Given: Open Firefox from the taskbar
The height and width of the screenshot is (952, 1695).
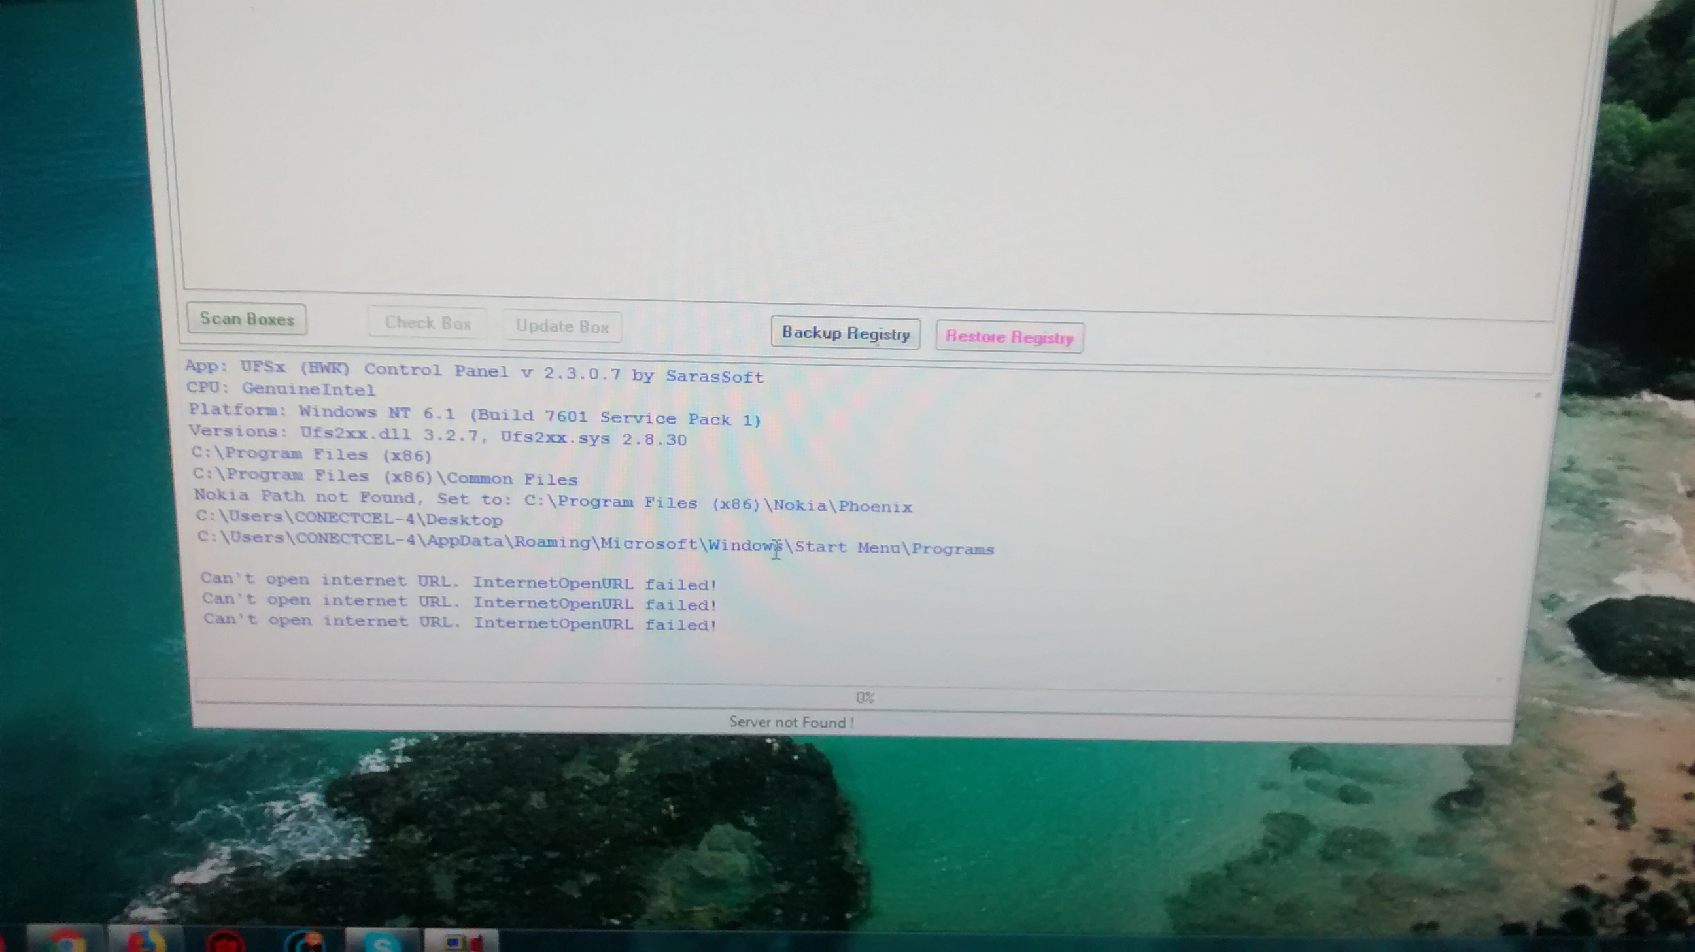Looking at the screenshot, I should click(145, 942).
